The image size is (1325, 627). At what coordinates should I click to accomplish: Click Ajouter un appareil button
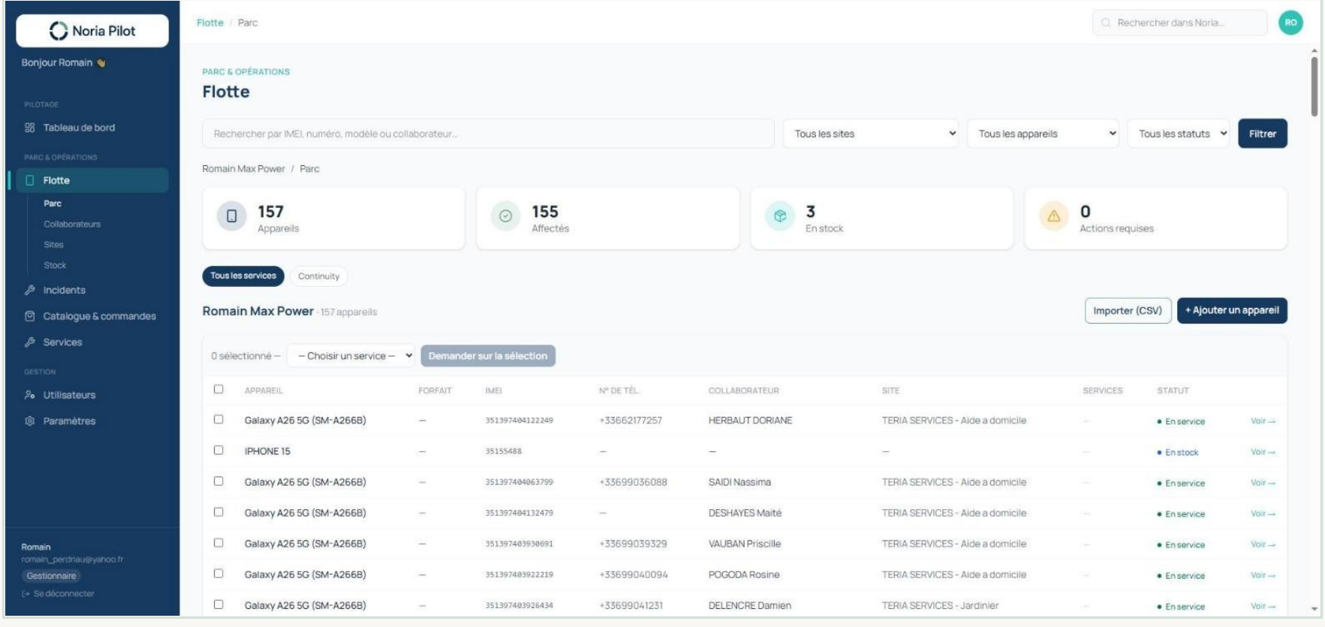[1232, 311]
